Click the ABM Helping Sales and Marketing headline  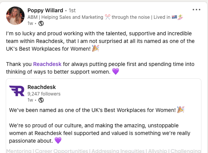coord(105,17)
